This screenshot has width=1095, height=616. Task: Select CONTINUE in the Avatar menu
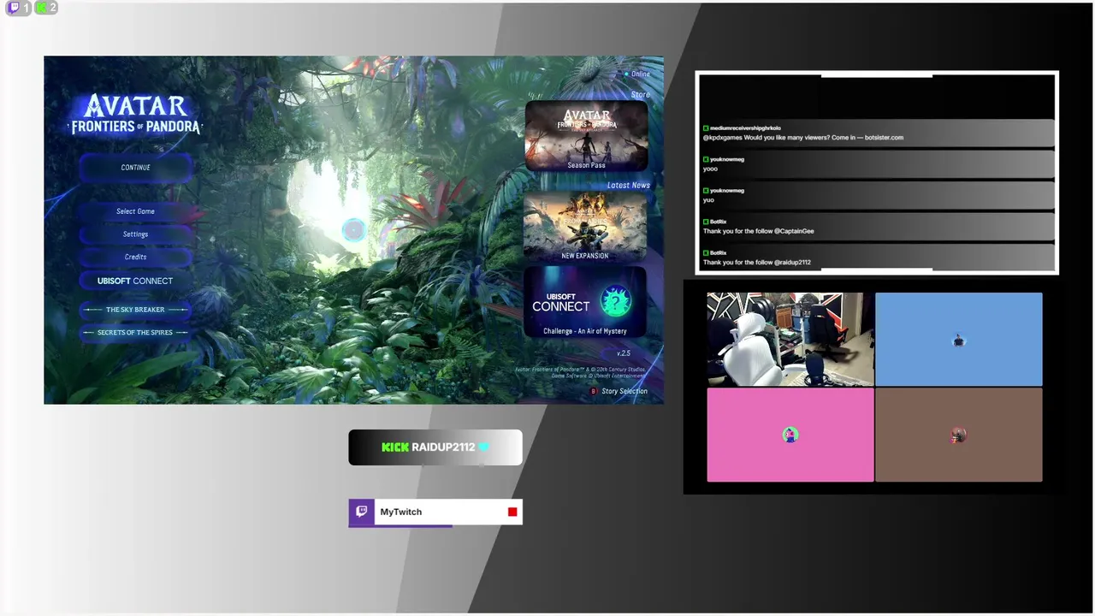pyautogui.click(x=135, y=168)
